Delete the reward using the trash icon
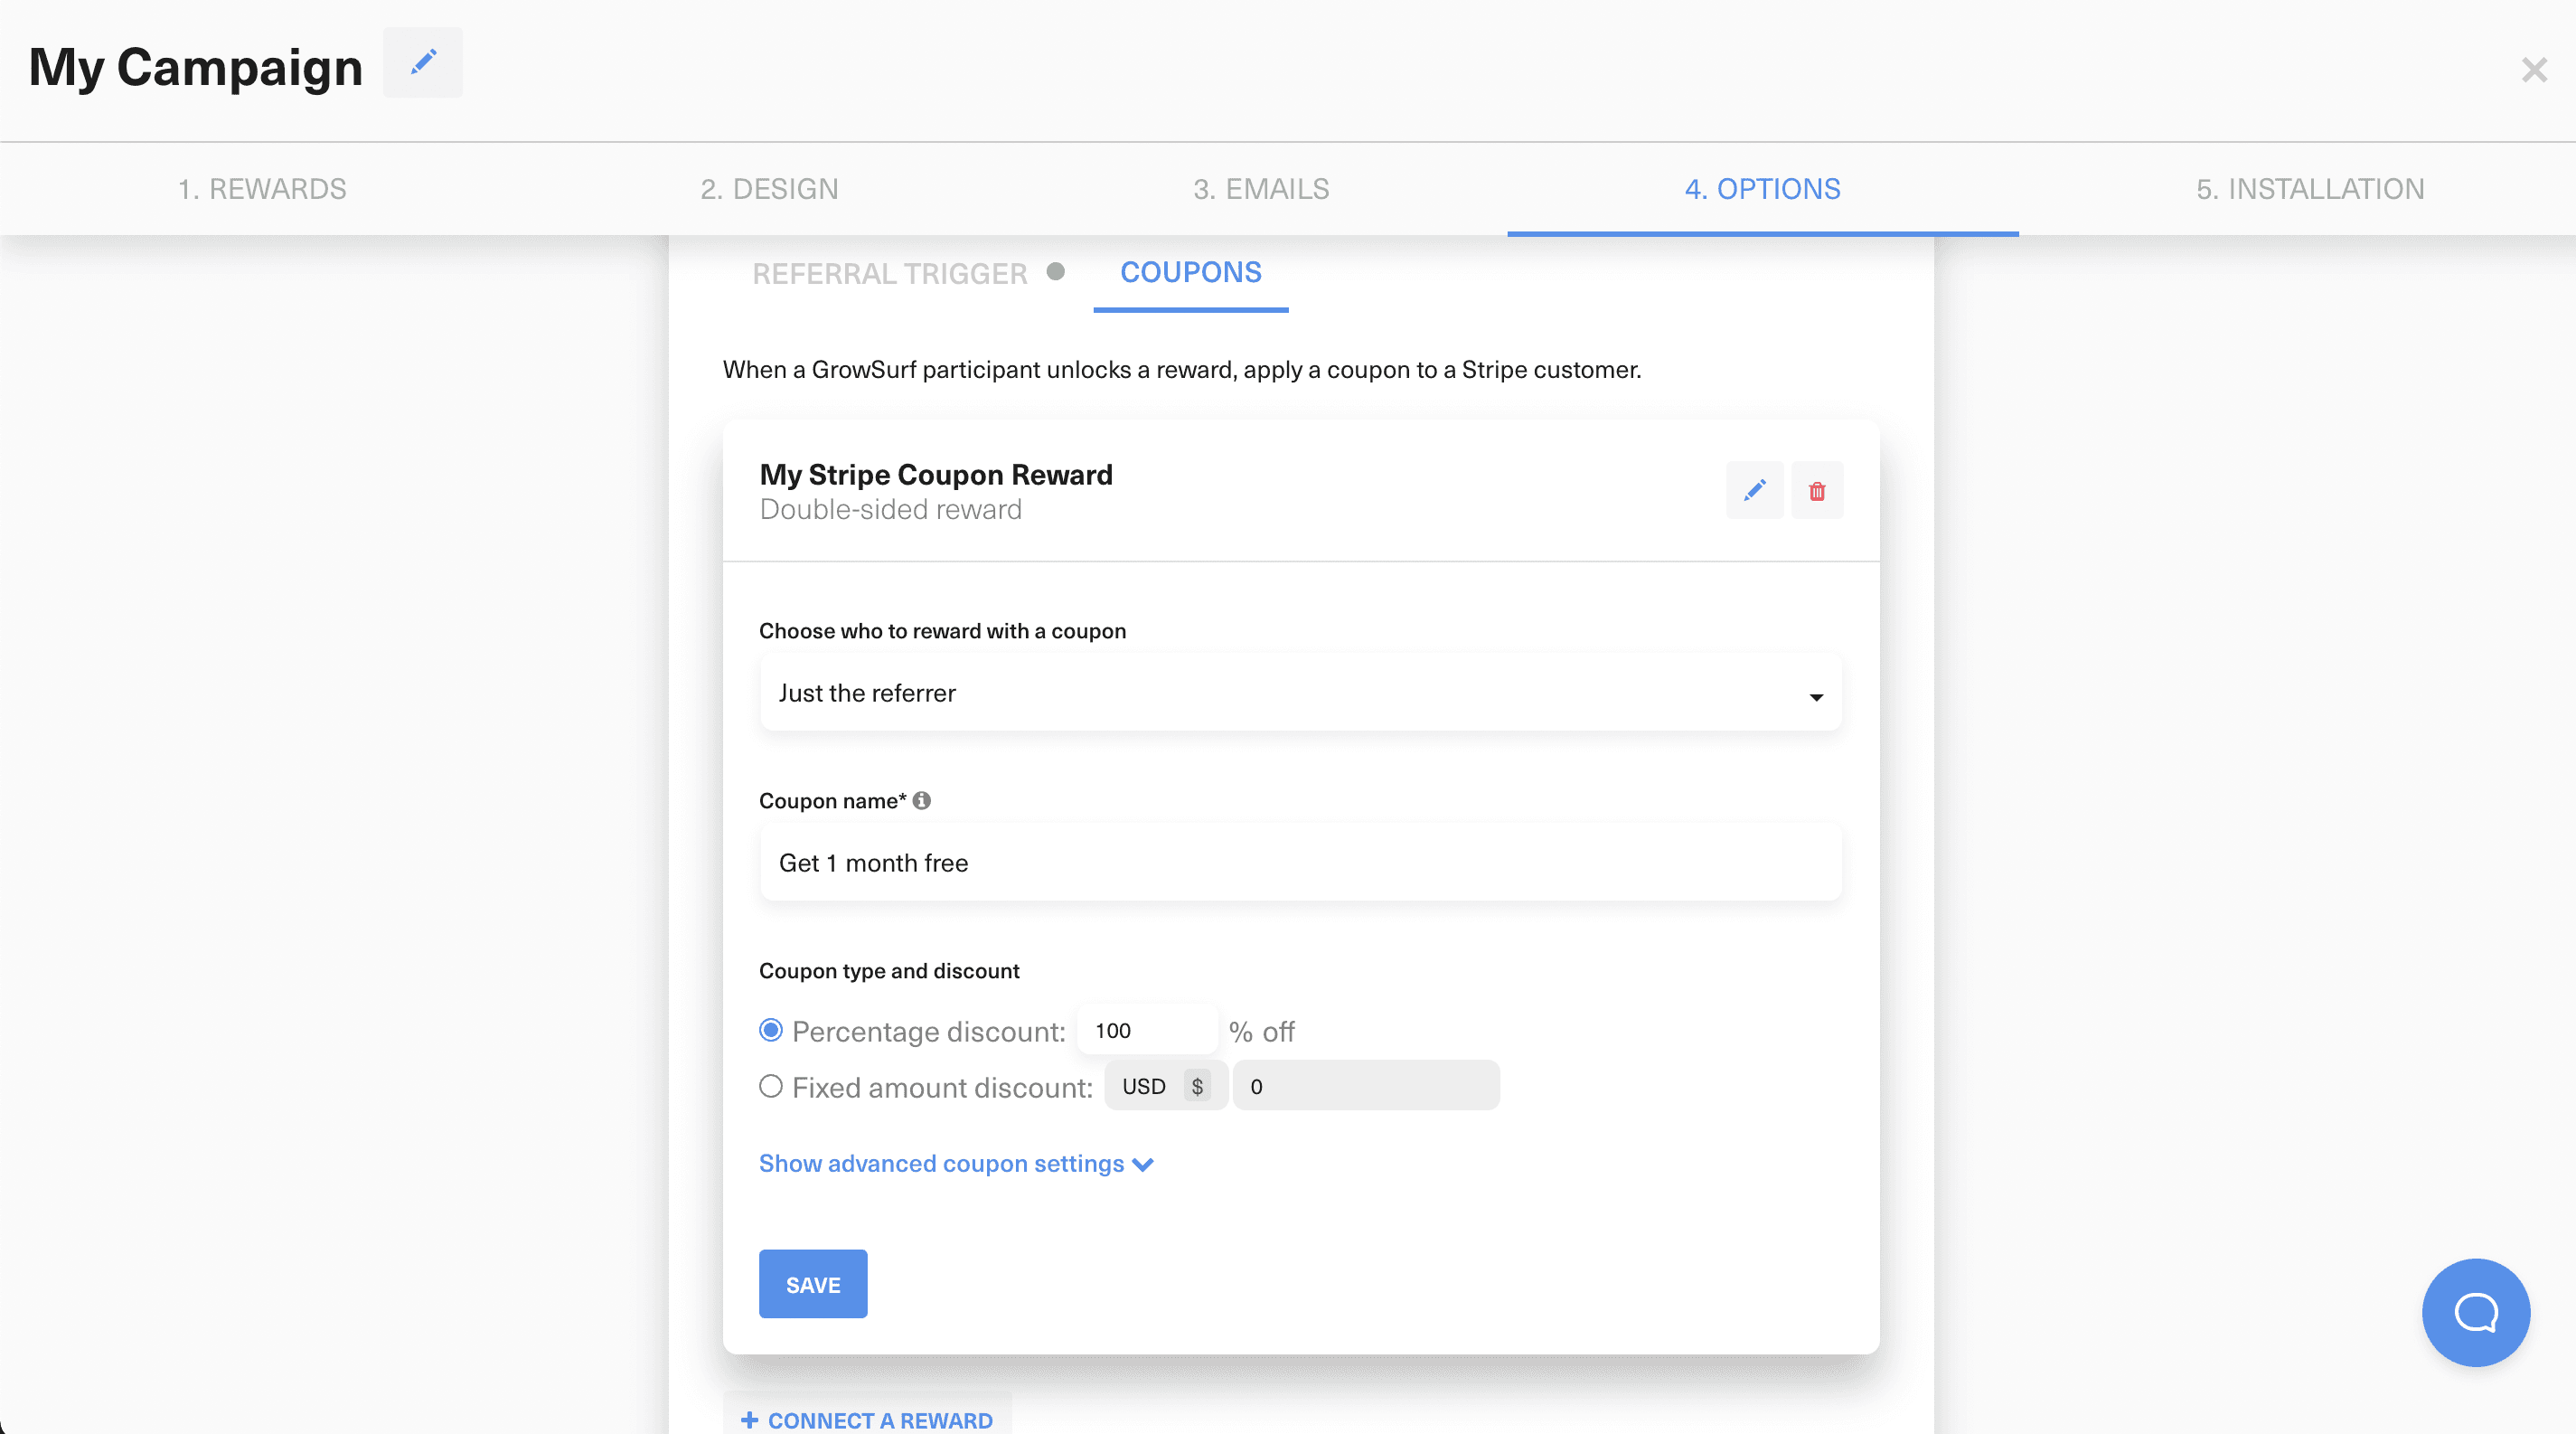 pyautogui.click(x=1818, y=490)
